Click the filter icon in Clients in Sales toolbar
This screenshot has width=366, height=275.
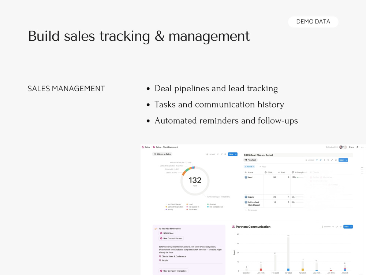[218, 154]
